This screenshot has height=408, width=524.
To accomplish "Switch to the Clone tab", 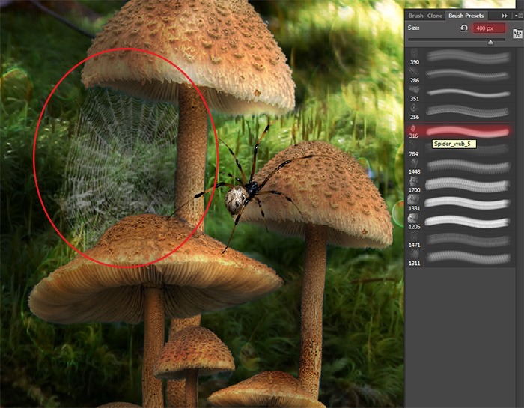I will point(435,16).
